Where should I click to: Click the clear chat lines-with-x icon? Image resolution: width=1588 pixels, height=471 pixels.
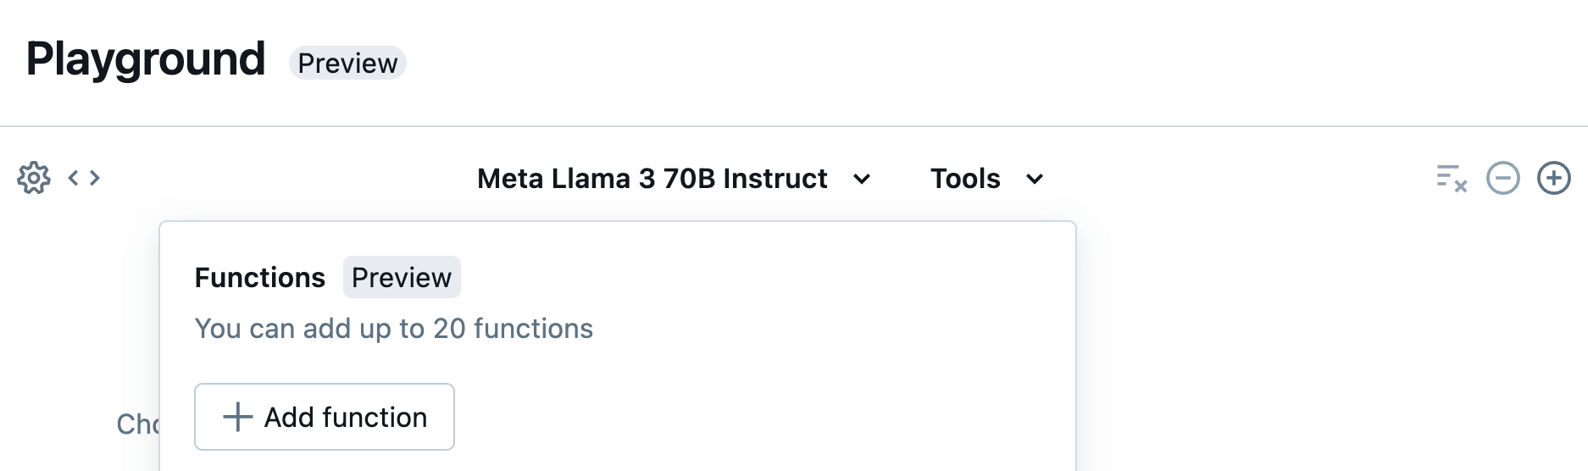pos(1452,178)
